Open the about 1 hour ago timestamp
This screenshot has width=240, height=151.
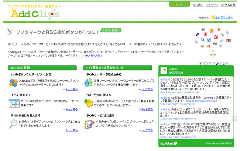168,92
